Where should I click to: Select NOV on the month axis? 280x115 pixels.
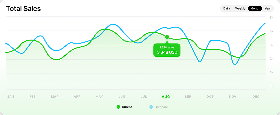(232, 97)
